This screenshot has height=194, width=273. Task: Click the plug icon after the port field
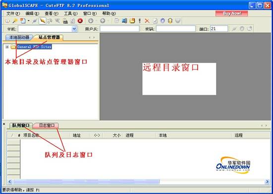(234, 29)
